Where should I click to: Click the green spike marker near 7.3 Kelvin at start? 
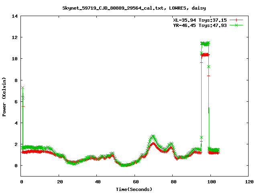click(x=22, y=88)
